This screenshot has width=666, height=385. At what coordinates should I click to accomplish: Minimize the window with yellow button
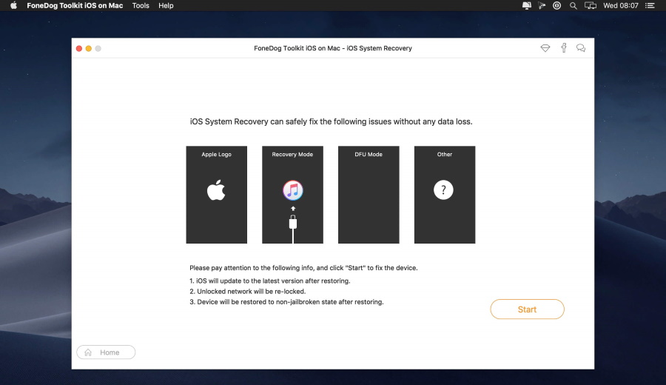coord(88,48)
